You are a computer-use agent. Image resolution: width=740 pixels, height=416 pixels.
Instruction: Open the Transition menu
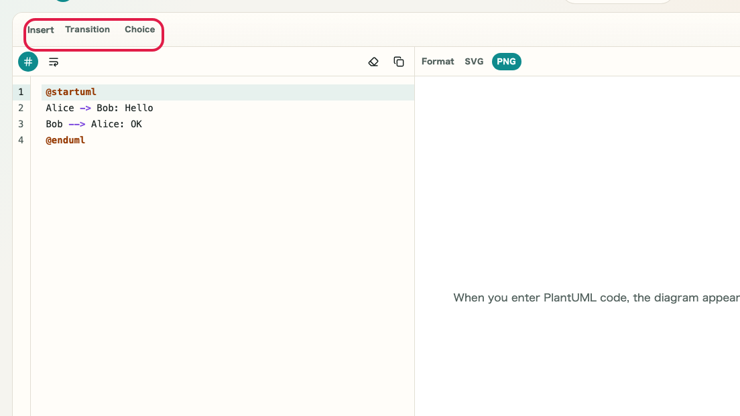click(x=87, y=29)
